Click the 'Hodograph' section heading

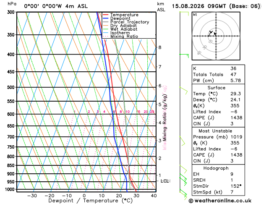click(216, 168)
